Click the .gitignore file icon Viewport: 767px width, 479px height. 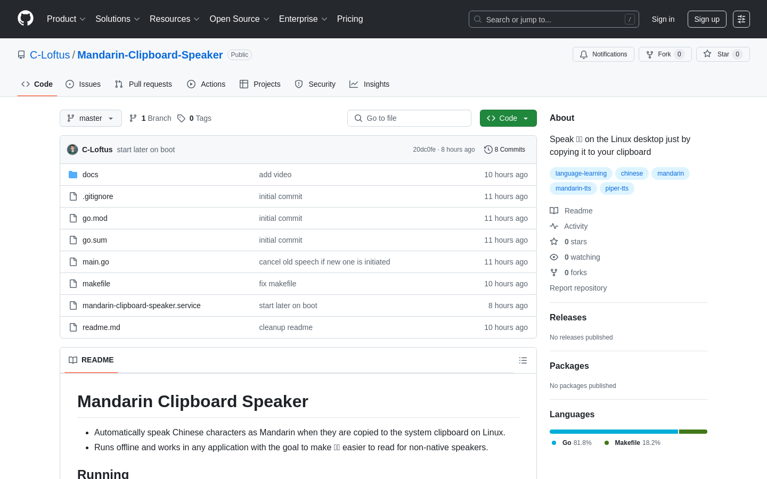pos(73,196)
